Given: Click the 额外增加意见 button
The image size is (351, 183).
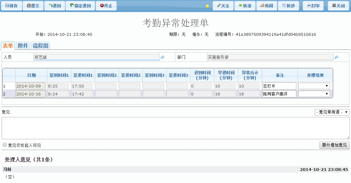Looking at the screenshot, I should click(x=334, y=145).
